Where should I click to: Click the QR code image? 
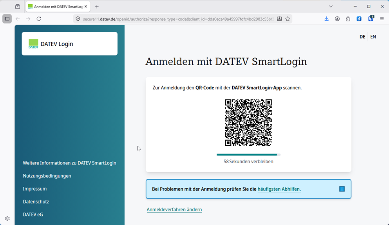(x=248, y=123)
